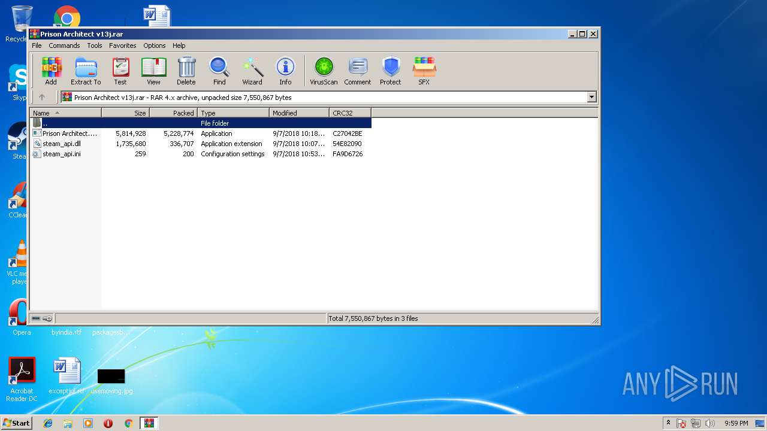Show hidden tray icons arrow

point(668,423)
